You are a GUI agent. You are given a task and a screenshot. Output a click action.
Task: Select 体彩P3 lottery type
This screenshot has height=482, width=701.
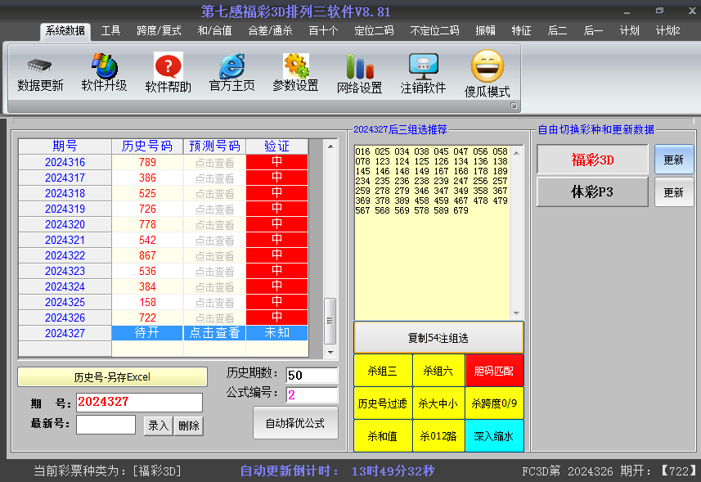click(592, 191)
